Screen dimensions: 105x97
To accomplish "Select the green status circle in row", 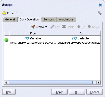I will pyautogui.click(x=6, y=40).
